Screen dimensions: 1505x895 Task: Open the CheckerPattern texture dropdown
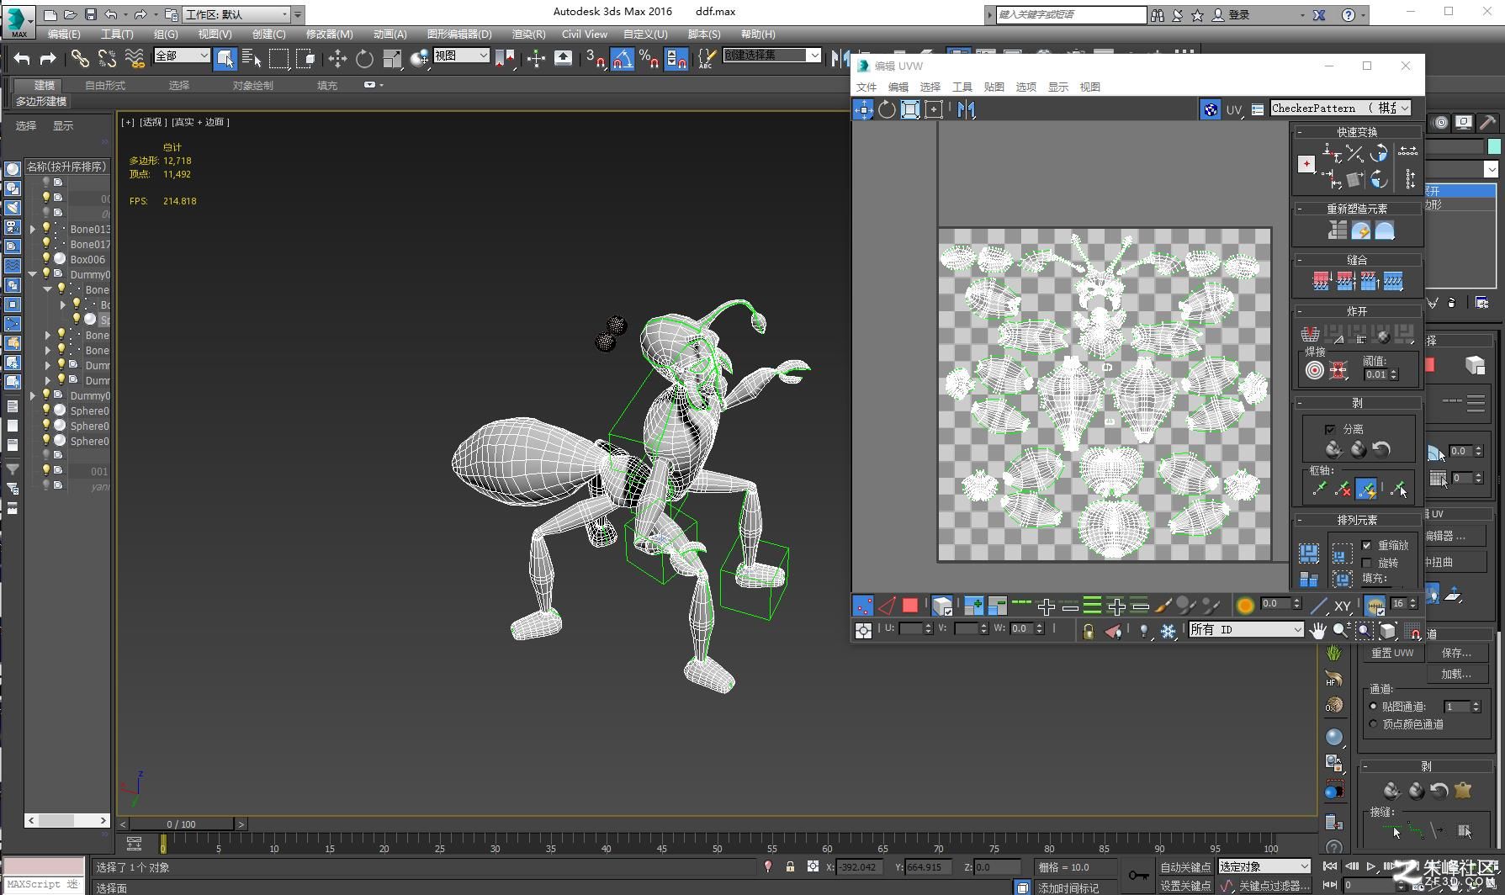point(1340,109)
